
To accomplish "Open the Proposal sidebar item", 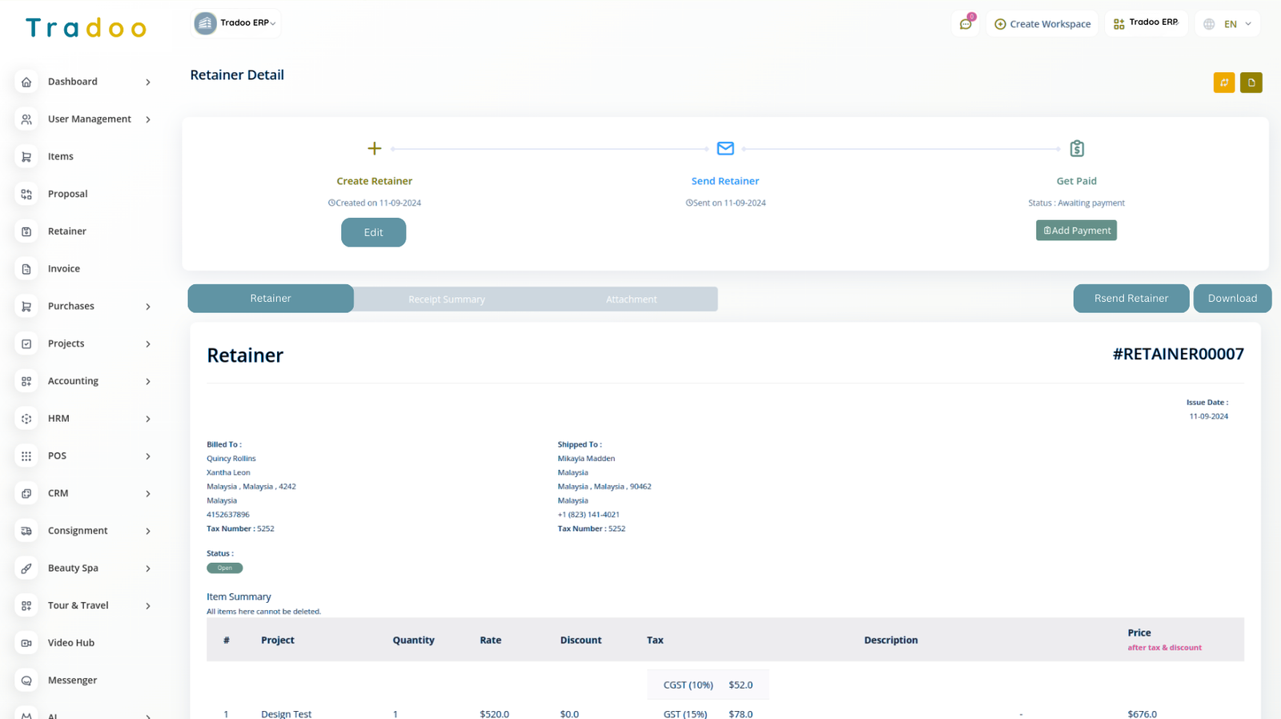I will coord(67,194).
